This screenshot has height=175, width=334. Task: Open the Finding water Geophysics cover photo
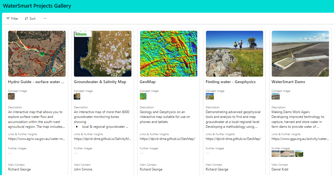[234, 54]
